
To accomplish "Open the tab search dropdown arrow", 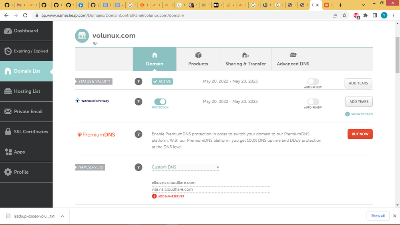I will 363,5.
